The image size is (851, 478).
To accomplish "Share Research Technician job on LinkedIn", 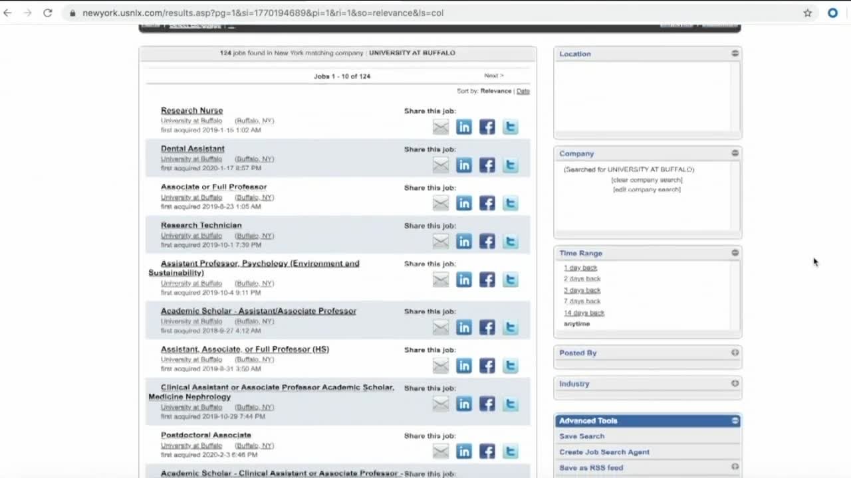I will (464, 242).
